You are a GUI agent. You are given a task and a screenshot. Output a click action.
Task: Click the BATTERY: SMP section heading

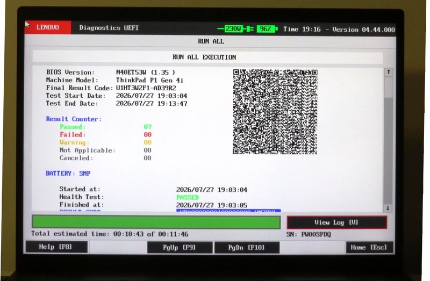point(68,173)
